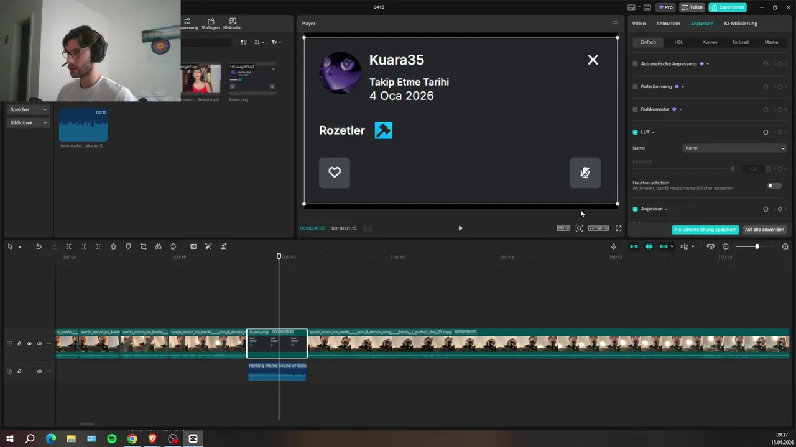Select the Kurven sub-tab
Screen dimensions: 796x447
tap(710, 42)
